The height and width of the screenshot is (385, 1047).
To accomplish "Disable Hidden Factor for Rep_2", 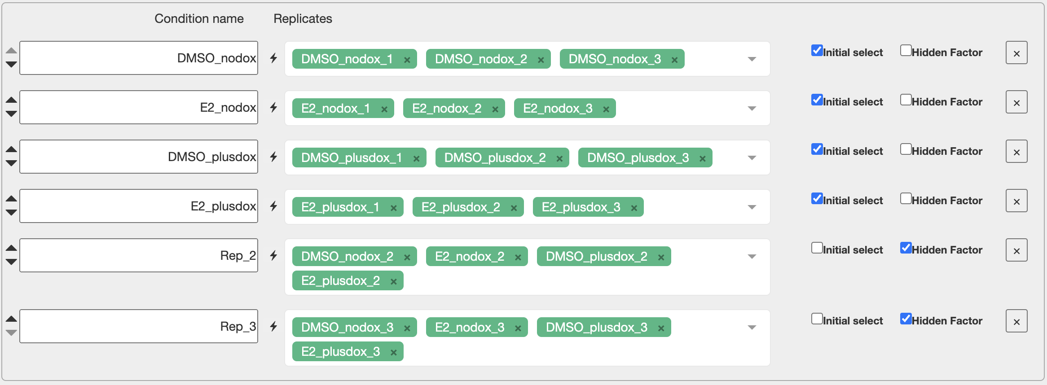I will tap(906, 248).
